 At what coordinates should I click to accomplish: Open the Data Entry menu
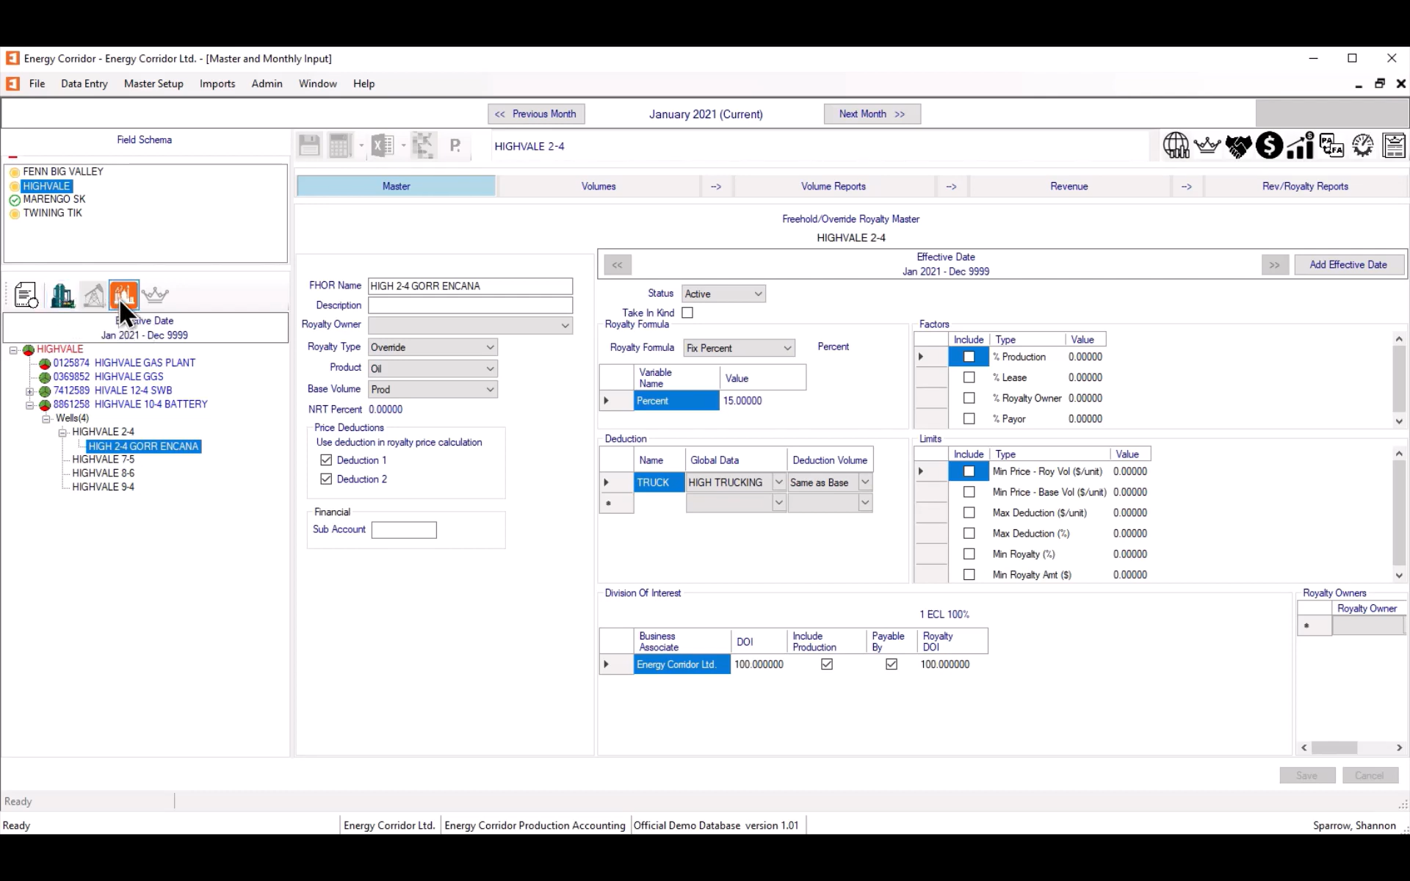pos(84,84)
